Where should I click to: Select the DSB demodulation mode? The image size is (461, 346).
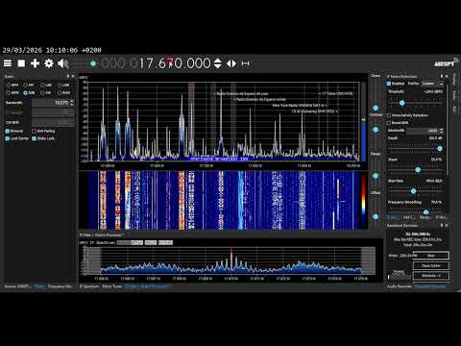[x=29, y=92]
